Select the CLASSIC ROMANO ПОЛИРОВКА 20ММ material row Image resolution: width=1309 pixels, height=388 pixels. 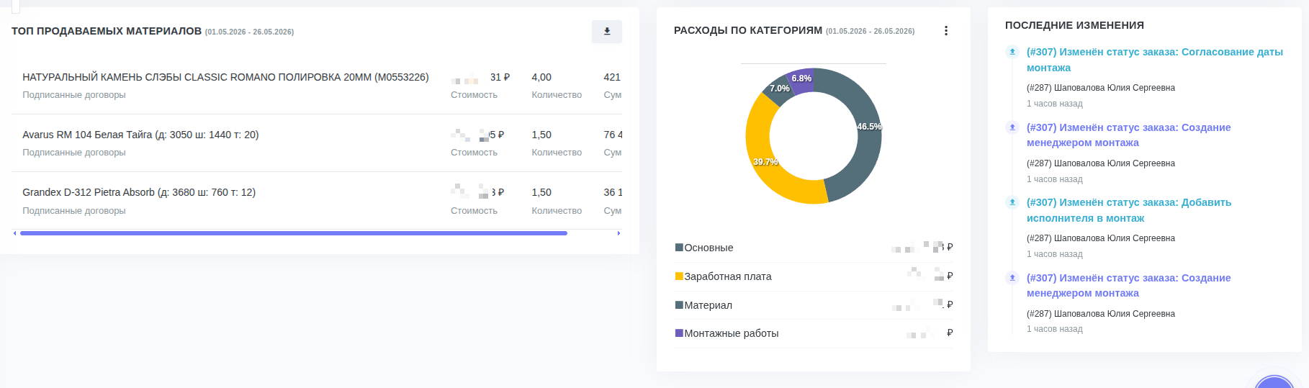pos(317,86)
